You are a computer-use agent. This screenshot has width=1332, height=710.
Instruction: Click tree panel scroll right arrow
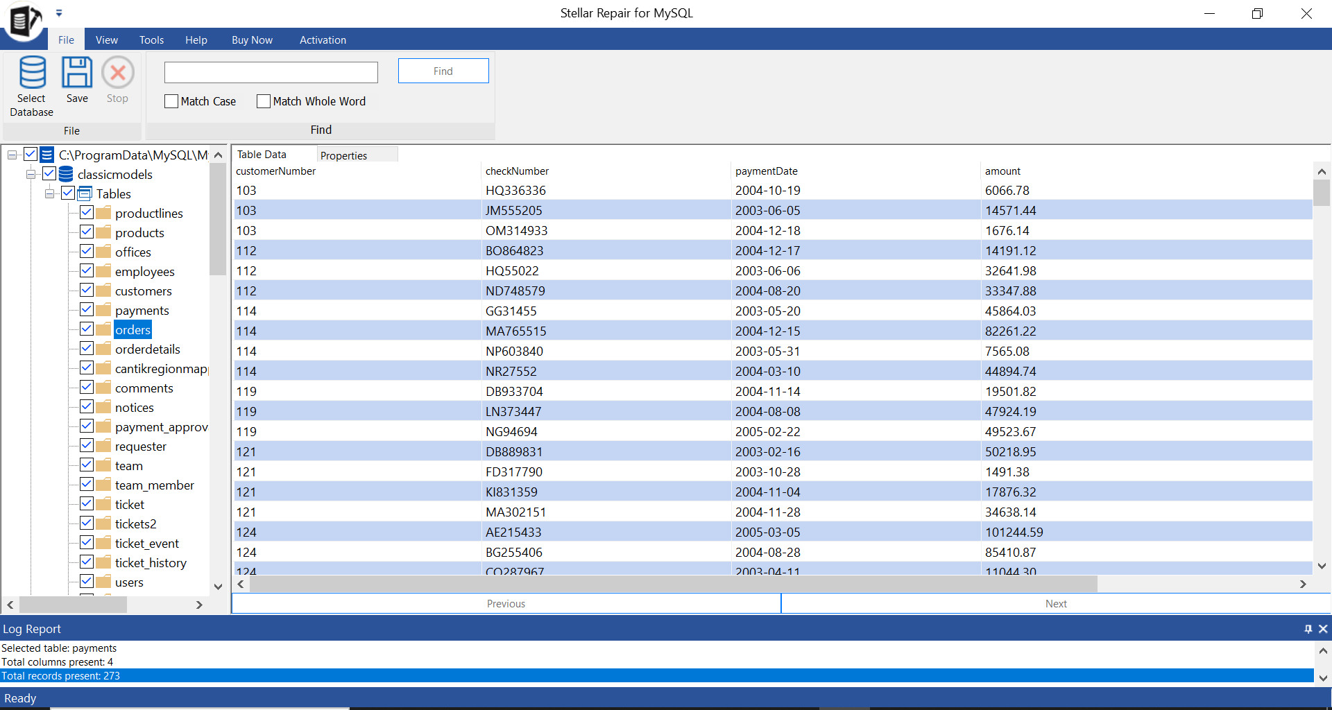click(200, 605)
